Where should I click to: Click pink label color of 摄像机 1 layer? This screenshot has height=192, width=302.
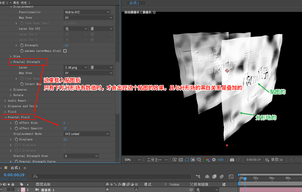coord(23,190)
